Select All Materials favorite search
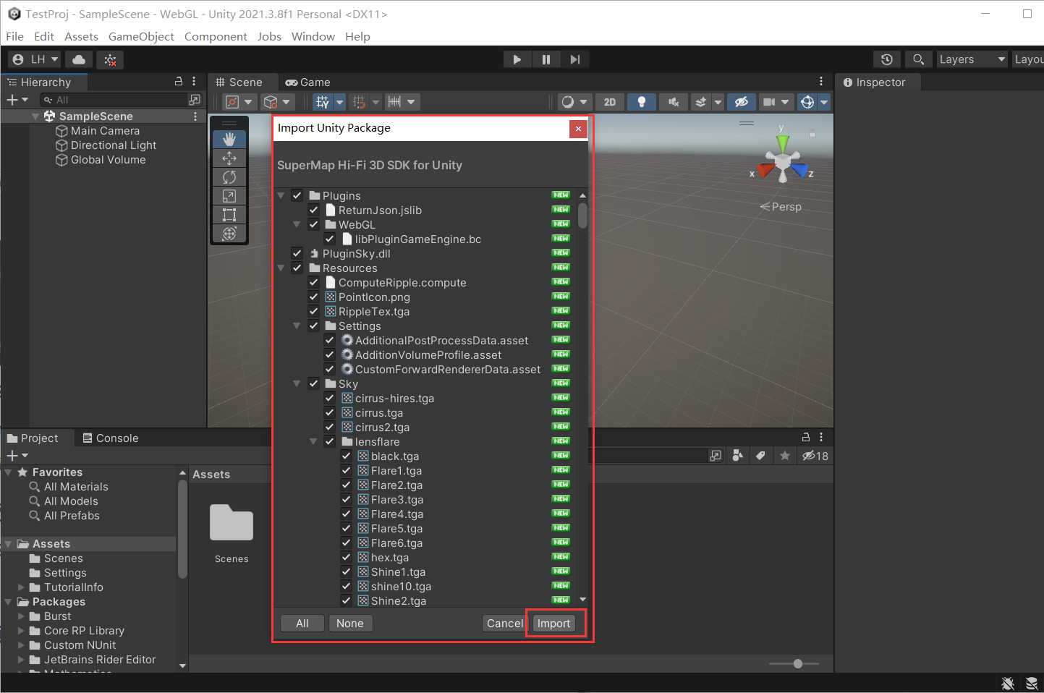The width and height of the screenshot is (1044, 693). coord(76,487)
